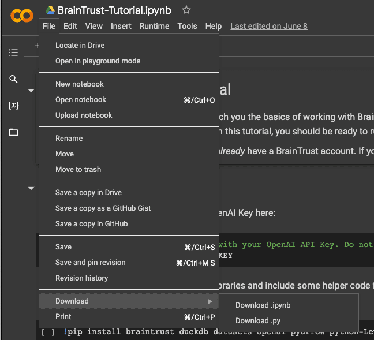Select Download .ipynb option
The width and height of the screenshot is (374, 340).
pyautogui.click(x=263, y=305)
